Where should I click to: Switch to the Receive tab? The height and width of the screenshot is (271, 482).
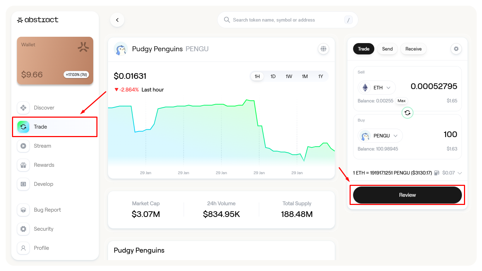coord(413,49)
